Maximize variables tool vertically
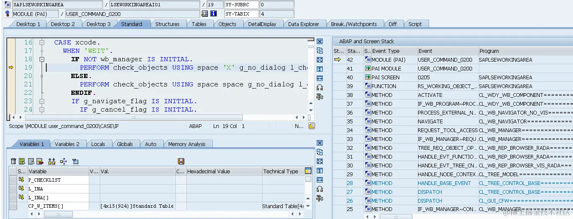 tap(320, 171)
